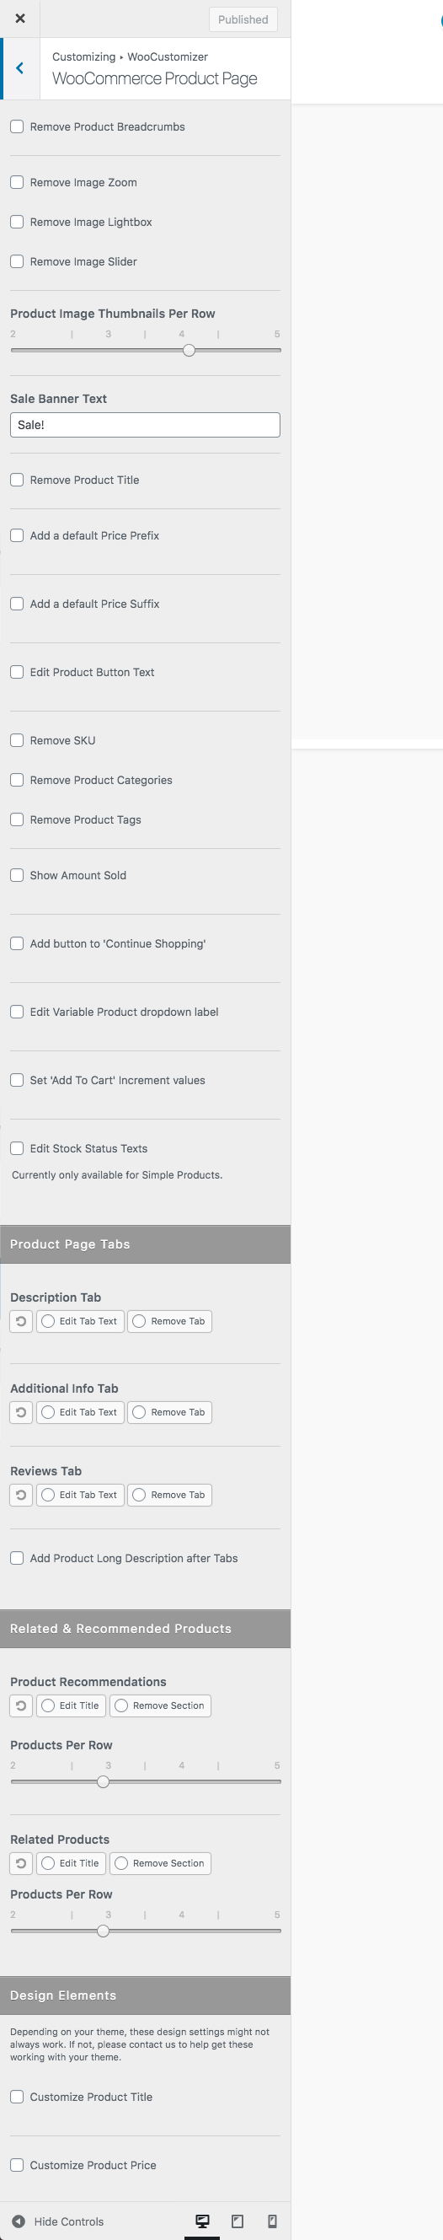Click the Hide Controls arrow icon
Image resolution: width=443 pixels, height=2240 pixels.
click(19, 2221)
